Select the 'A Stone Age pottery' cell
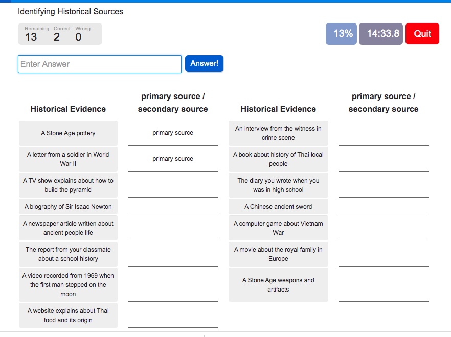Image resolution: width=451 pixels, height=337 pixels. (x=68, y=133)
